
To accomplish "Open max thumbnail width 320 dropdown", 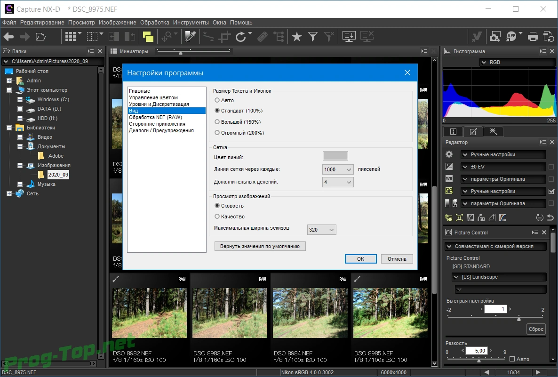I will click(321, 230).
